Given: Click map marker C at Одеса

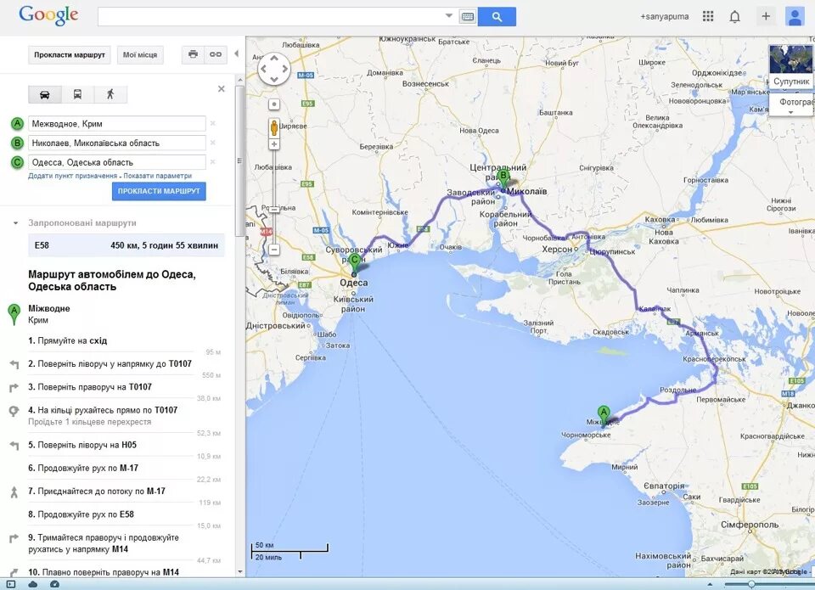Looking at the screenshot, I should click(x=355, y=264).
